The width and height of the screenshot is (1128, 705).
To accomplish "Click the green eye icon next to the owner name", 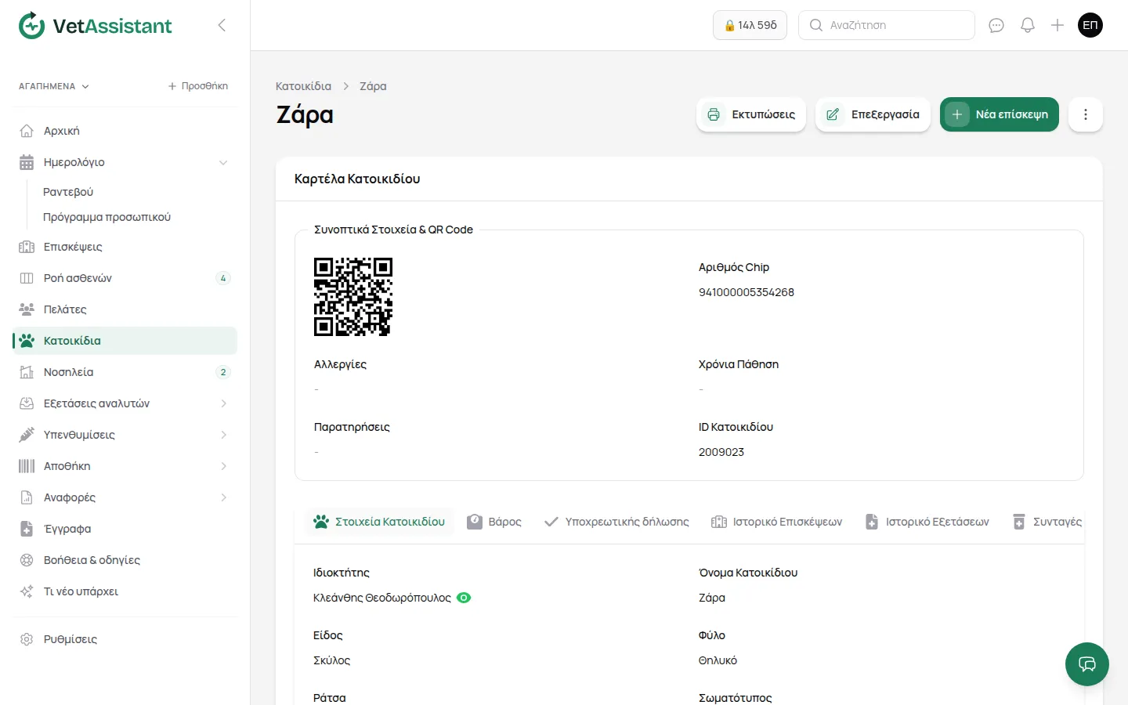I will tap(464, 598).
